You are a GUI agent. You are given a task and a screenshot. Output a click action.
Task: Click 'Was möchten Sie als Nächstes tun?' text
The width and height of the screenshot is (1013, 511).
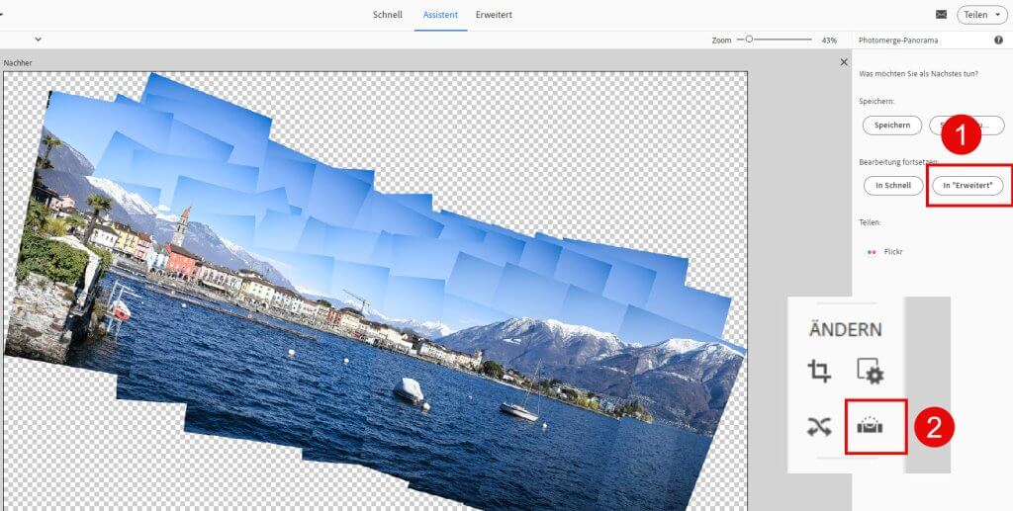pos(918,74)
